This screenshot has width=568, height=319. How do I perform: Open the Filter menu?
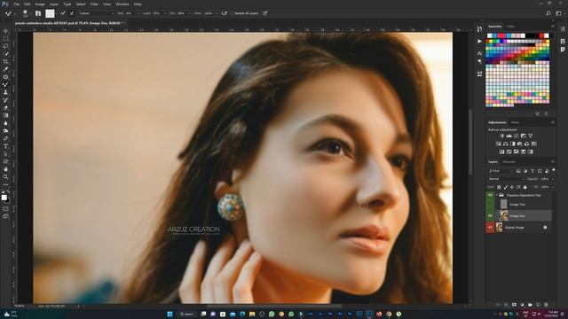click(x=94, y=4)
